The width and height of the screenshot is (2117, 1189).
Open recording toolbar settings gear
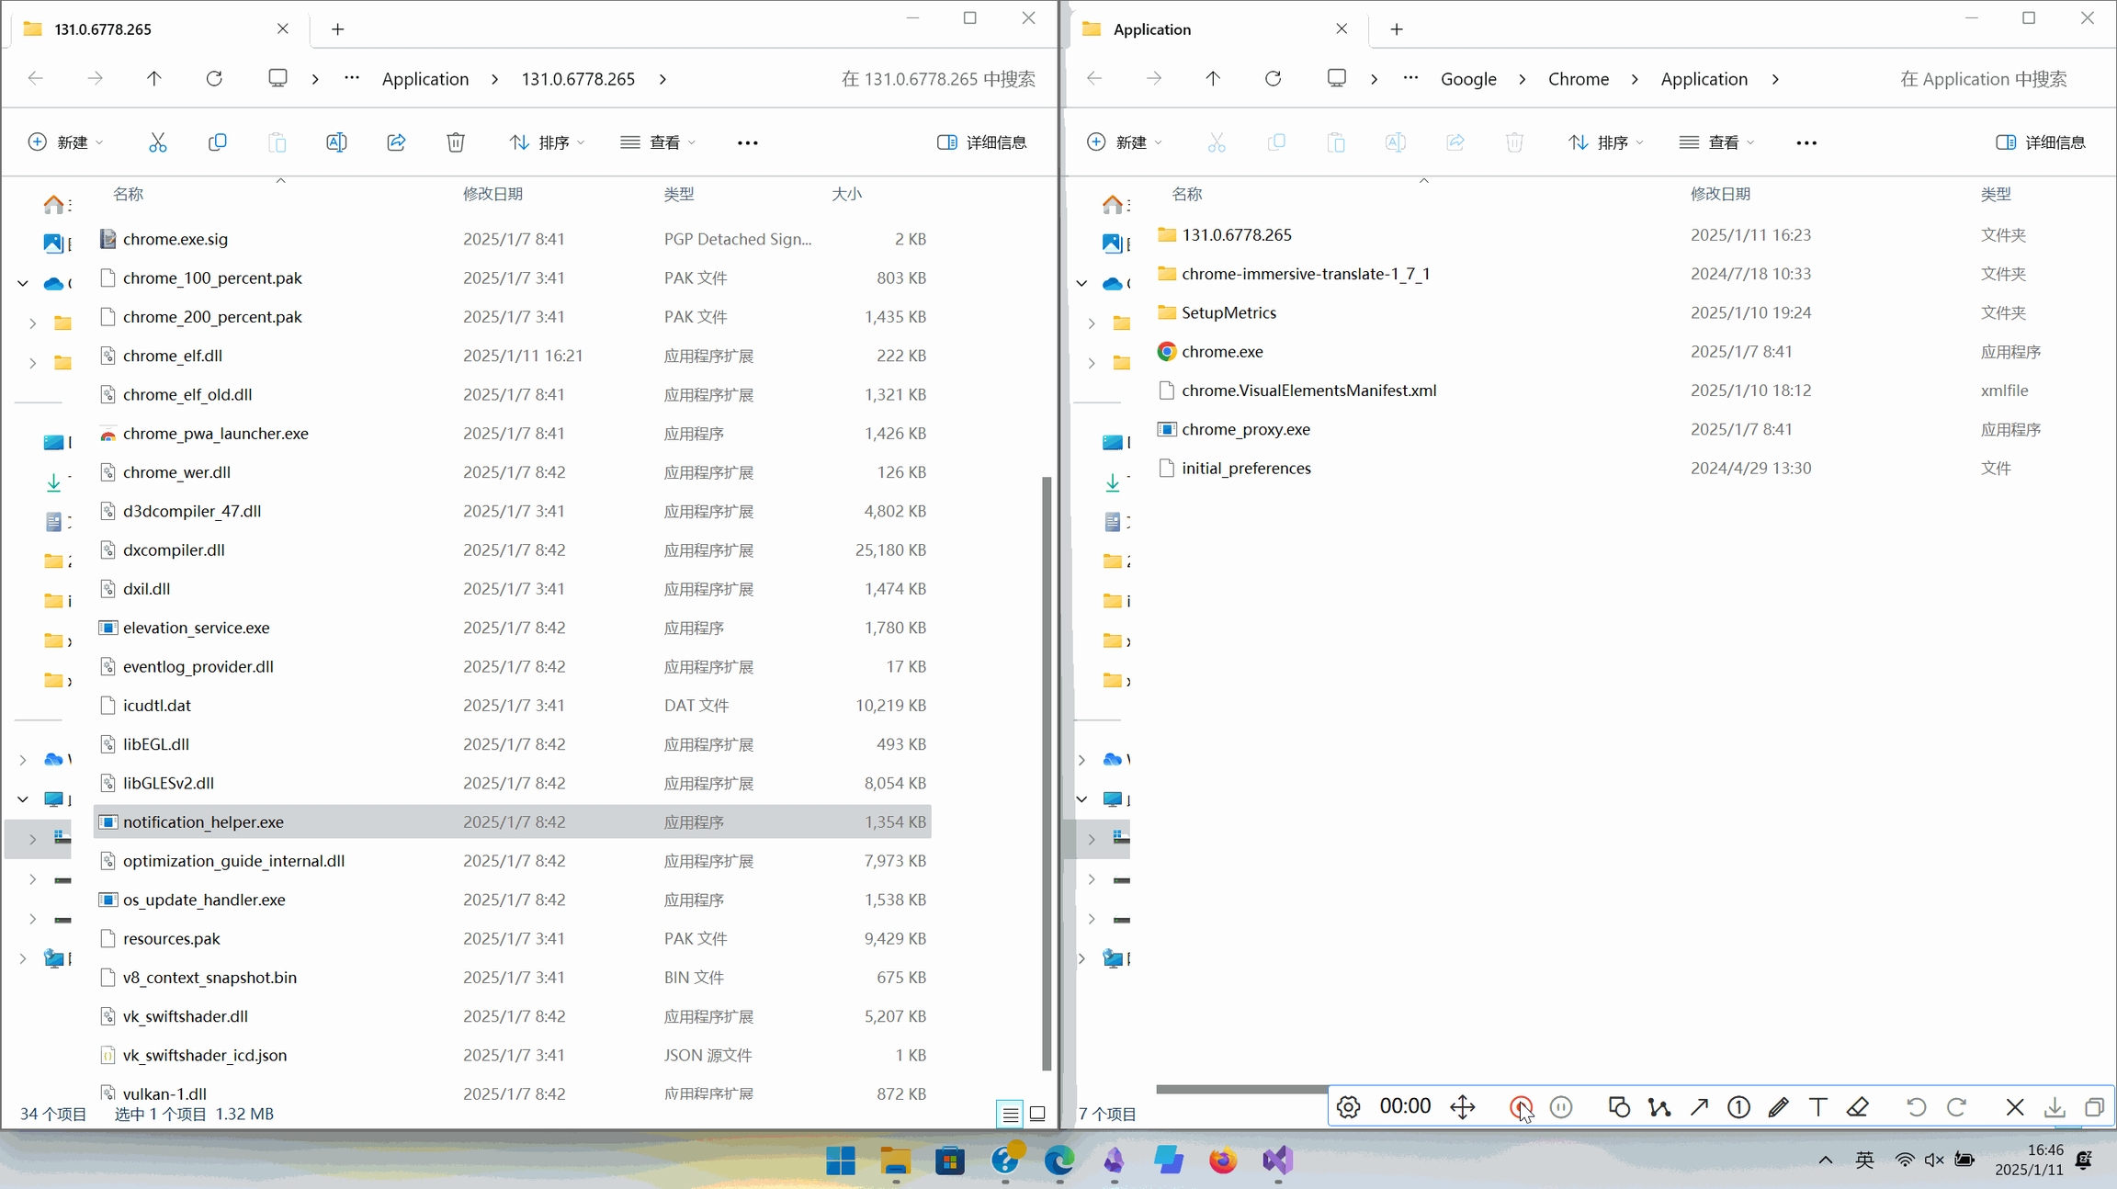tap(1348, 1107)
